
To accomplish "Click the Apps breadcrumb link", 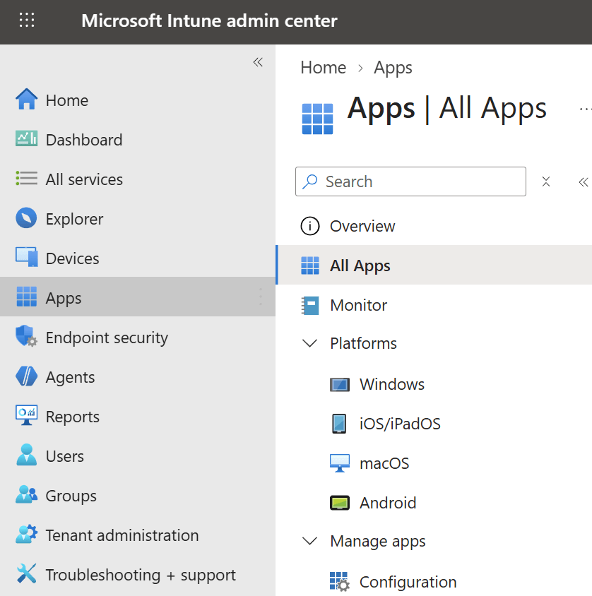I will 393,68.
